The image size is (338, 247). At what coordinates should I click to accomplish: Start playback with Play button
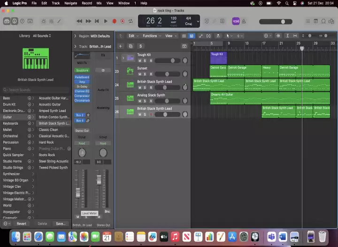coord(106,21)
